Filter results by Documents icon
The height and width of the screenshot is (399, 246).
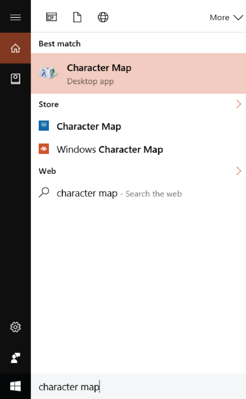(77, 17)
